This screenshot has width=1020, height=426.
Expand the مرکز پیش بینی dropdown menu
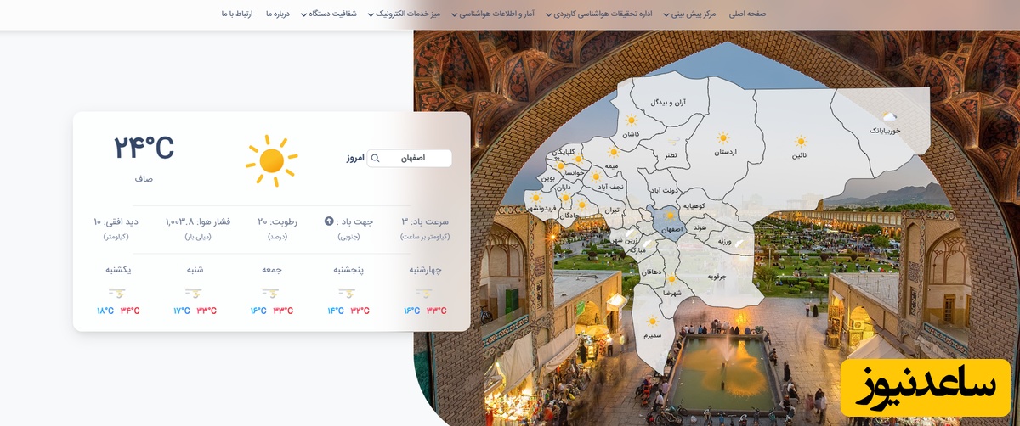click(687, 14)
